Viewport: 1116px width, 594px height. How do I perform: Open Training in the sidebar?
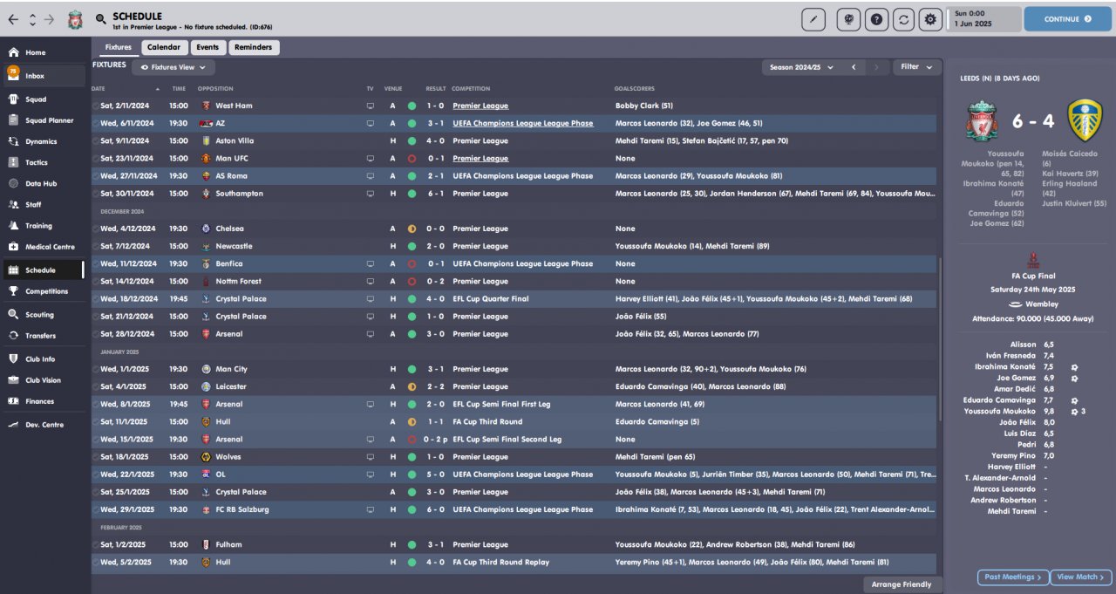coord(44,226)
